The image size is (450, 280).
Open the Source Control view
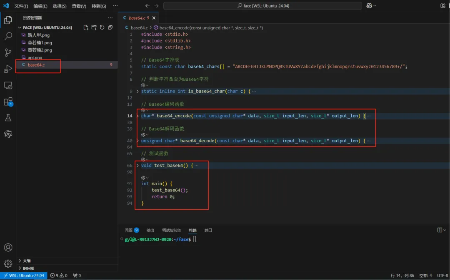(x=8, y=52)
